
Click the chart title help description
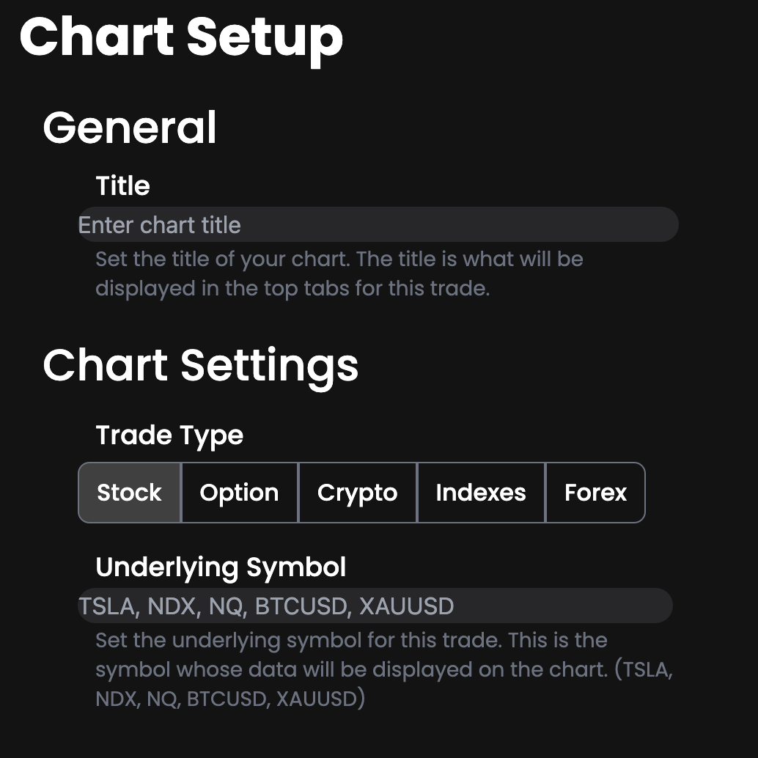(339, 273)
